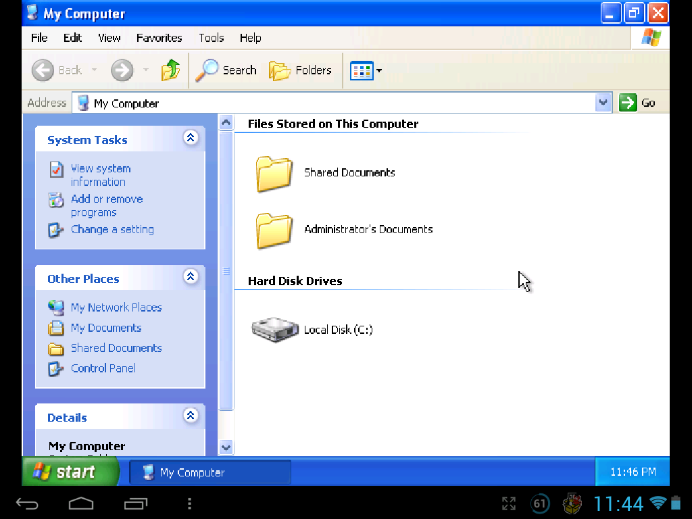Select the Local Disk (C:) drive icon
This screenshot has height=519, width=692.
click(x=275, y=329)
